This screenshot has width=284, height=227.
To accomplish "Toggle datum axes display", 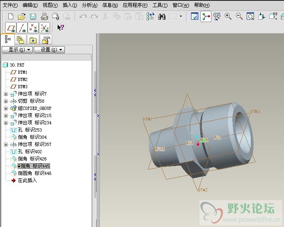I will (22, 28).
